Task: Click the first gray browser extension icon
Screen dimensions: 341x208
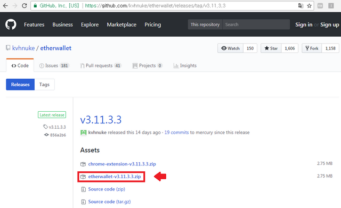Action: [320, 6]
